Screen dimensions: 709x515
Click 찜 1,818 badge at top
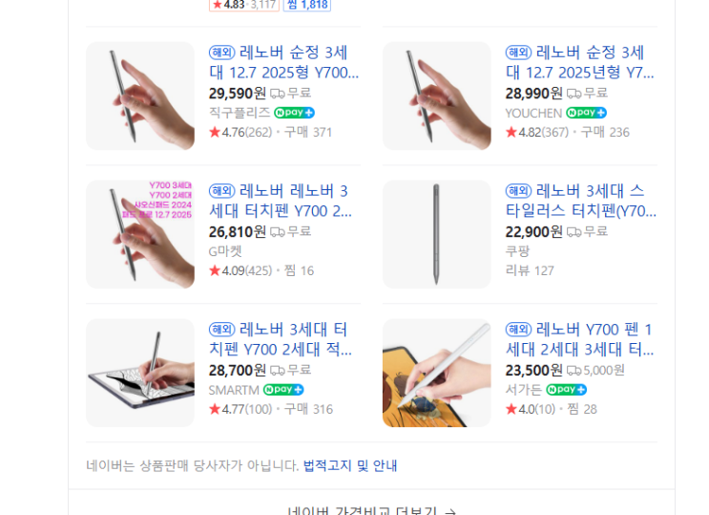pos(307,5)
